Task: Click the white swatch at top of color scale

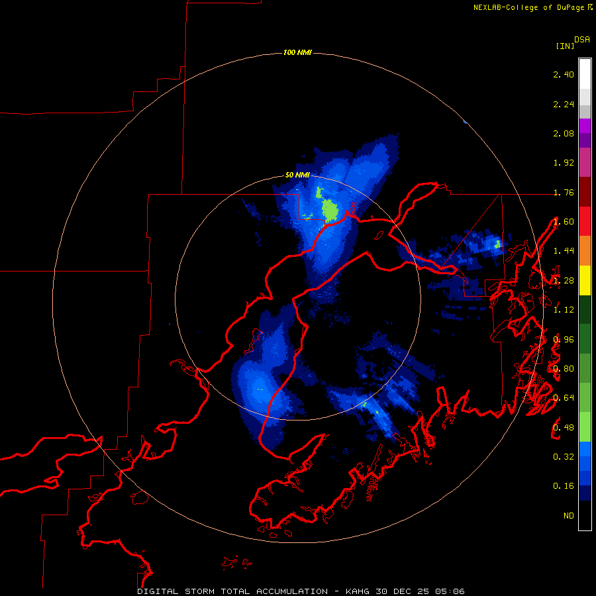Action: click(x=585, y=74)
